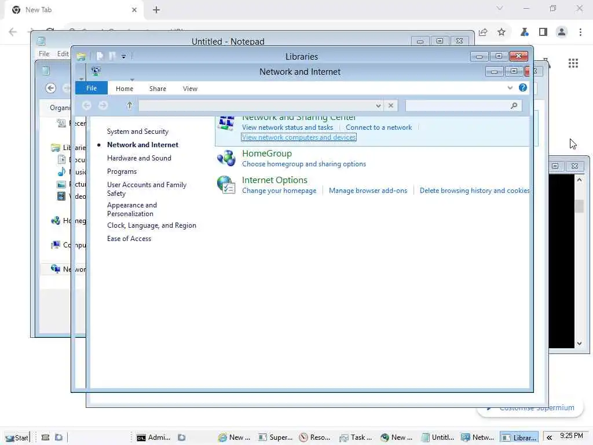The width and height of the screenshot is (593, 445).
Task: Expand the ribbon with the chevron
Action: (510, 88)
